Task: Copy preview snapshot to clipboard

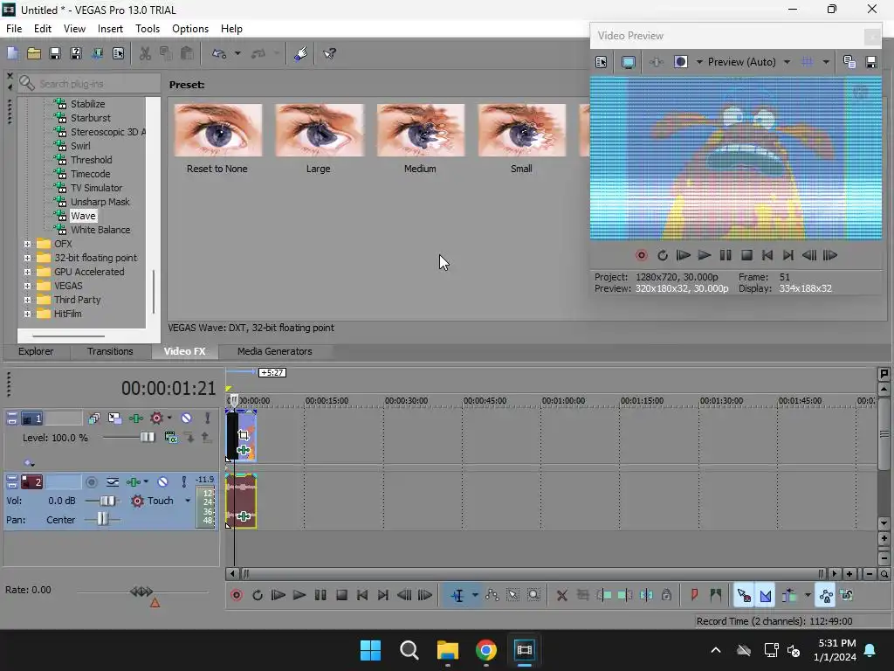Action: click(x=849, y=62)
